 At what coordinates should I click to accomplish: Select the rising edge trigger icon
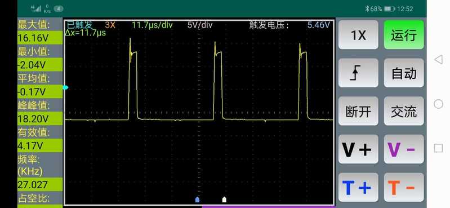(358, 73)
